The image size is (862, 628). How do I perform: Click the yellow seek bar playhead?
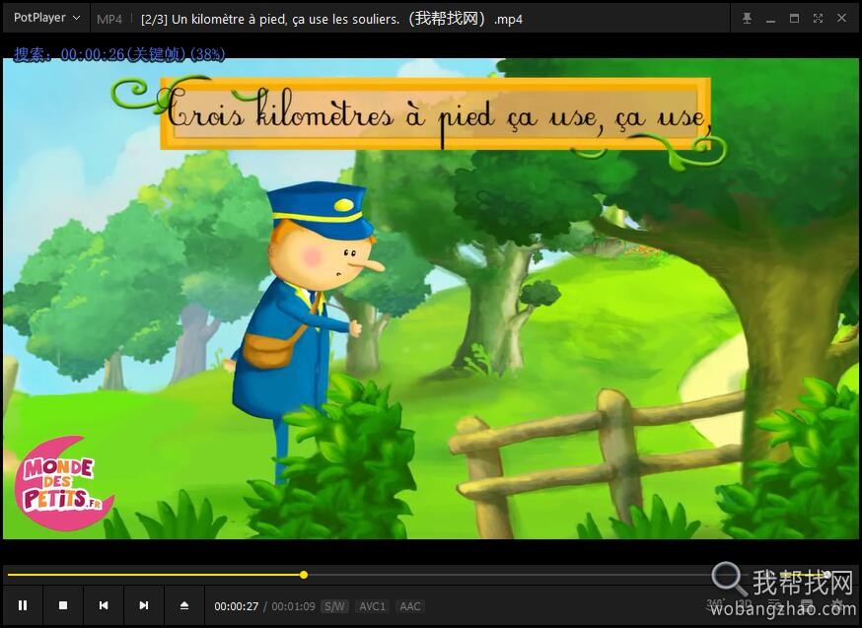point(304,575)
